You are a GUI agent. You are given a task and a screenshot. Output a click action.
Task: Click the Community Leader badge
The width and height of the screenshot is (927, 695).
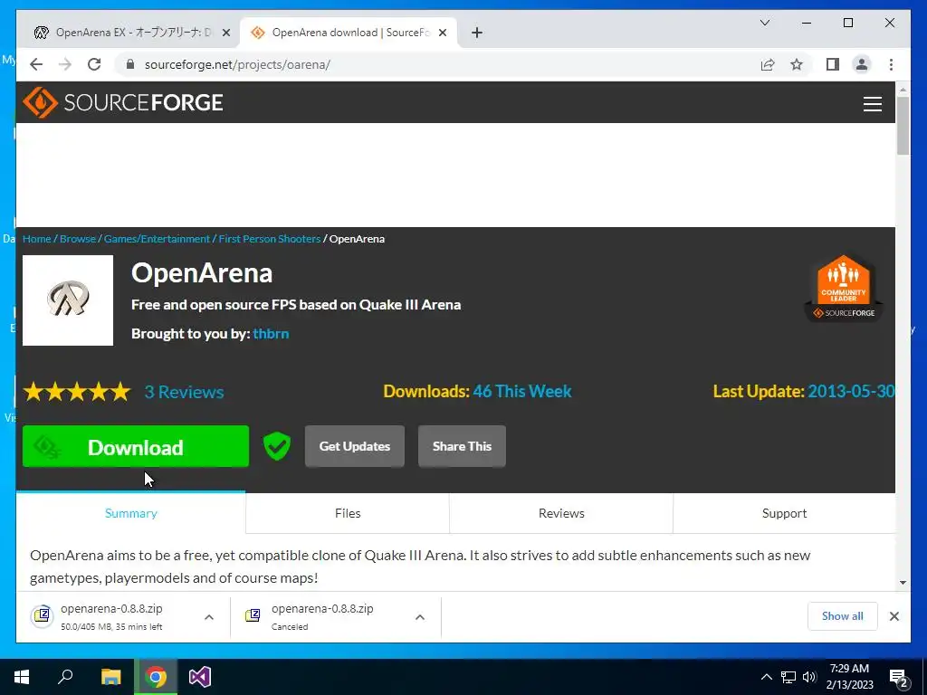pos(844,288)
